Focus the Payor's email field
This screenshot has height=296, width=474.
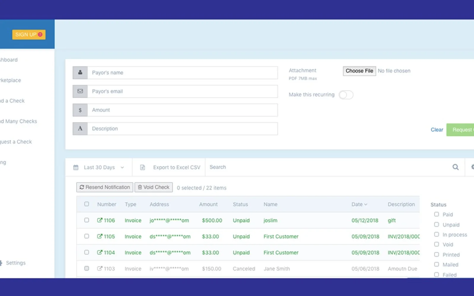tap(182, 91)
